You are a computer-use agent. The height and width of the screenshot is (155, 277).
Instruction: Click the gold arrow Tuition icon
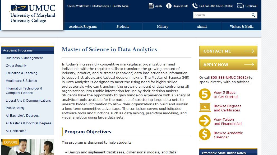coord(205,121)
